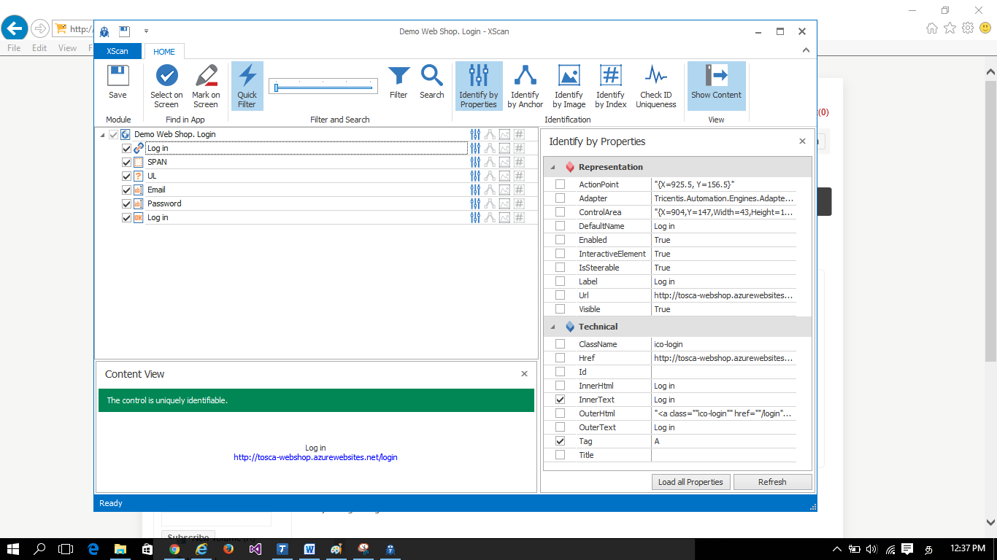The width and height of the screenshot is (997, 560).
Task: Collapse the Representation properties section
Action: tap(553, 167)
